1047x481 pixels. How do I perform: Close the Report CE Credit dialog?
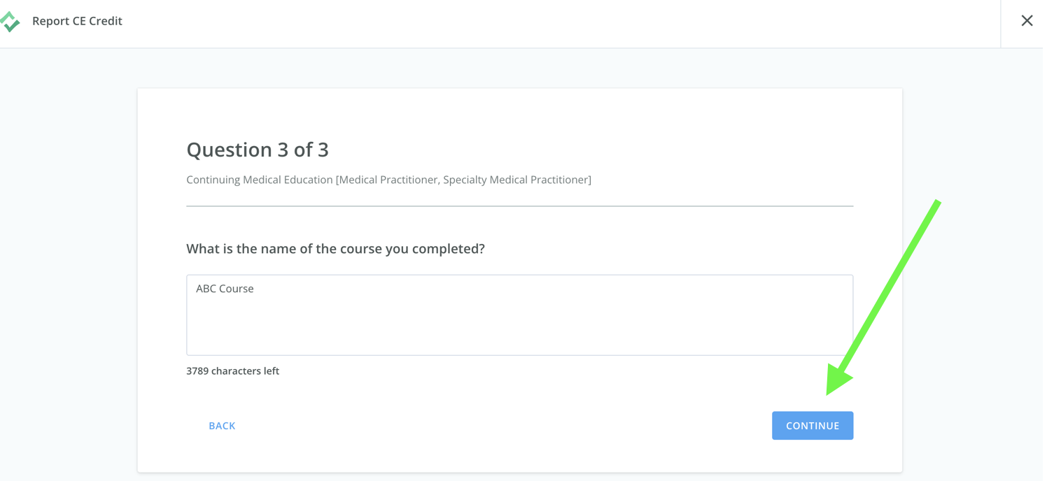pos(1027,21)
